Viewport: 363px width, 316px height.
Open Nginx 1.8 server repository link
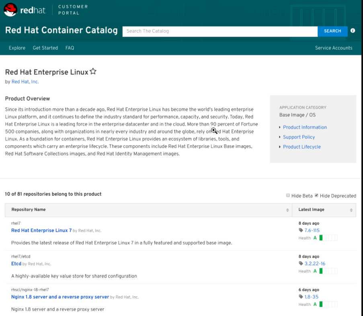(60, 297)
